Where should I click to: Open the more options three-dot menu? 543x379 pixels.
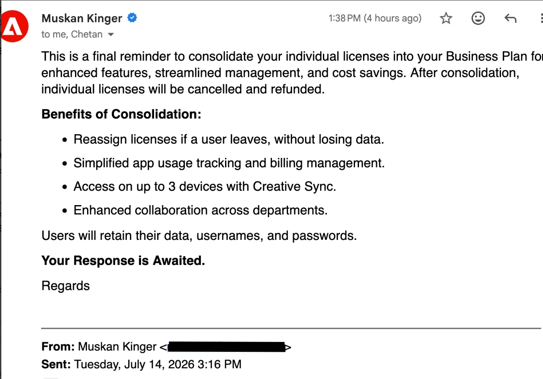click(x=541, y=18)
